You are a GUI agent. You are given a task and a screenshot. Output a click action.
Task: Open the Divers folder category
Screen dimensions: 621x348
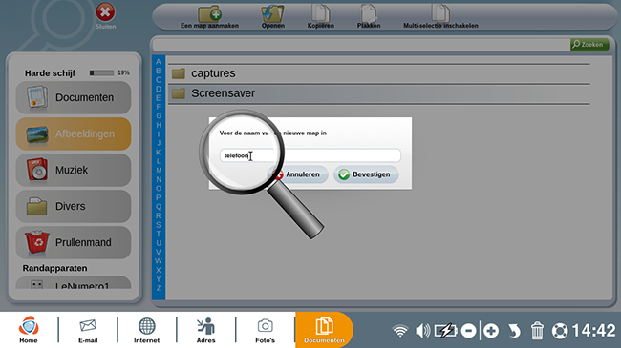pyautogui.click(x=74, y=206)
